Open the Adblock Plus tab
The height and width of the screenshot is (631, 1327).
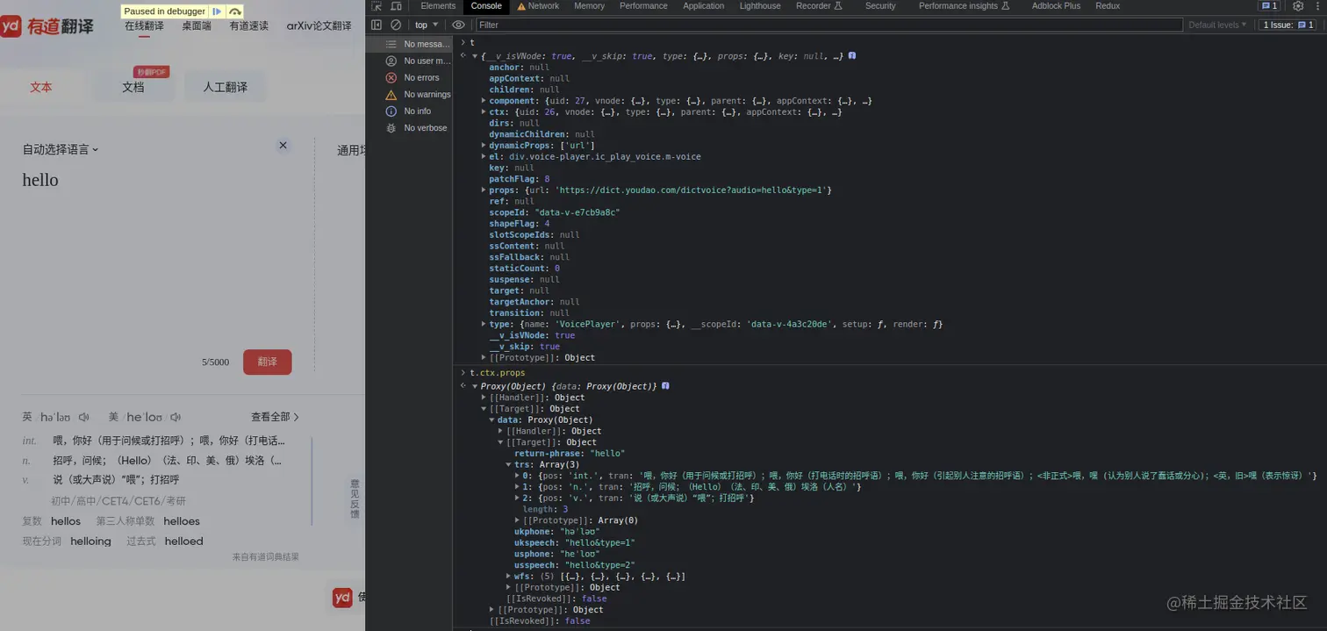coord(1056,6)
